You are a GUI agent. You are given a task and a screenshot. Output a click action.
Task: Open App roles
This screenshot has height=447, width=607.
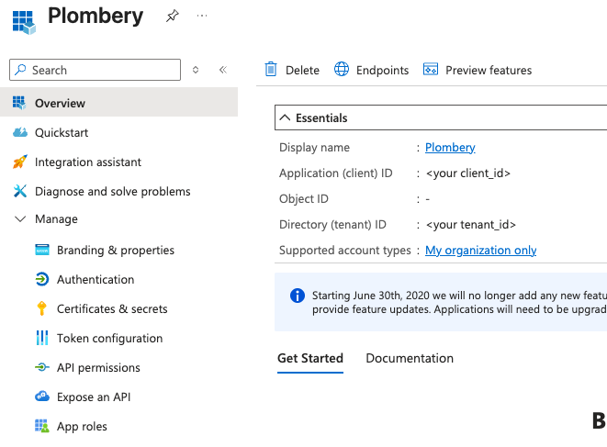(82, 427)
